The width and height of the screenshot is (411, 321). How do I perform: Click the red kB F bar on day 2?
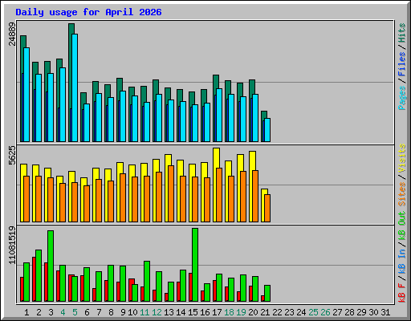34,279
